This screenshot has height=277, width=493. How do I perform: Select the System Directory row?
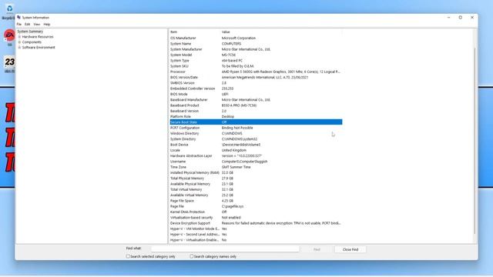(256, 139)
